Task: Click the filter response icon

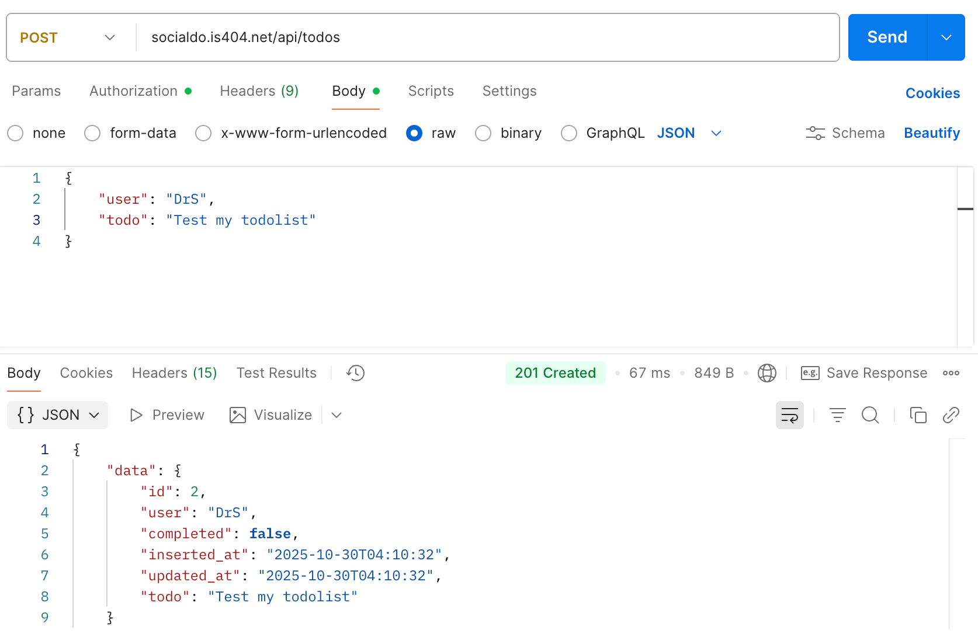Action: [837, 415]
